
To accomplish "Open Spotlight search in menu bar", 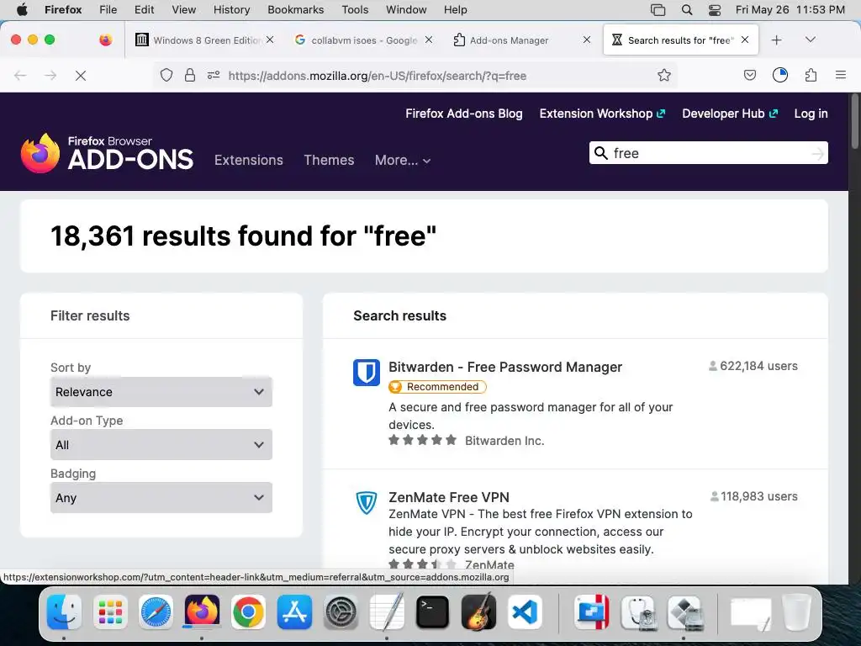I will [686, 9].
